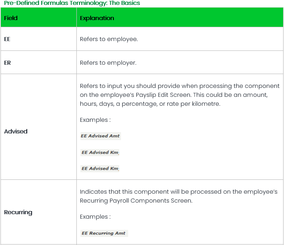Click 'Examples :' in the Advised row
This screenshot has height=245, width=284.
click(x=94, y=120)
